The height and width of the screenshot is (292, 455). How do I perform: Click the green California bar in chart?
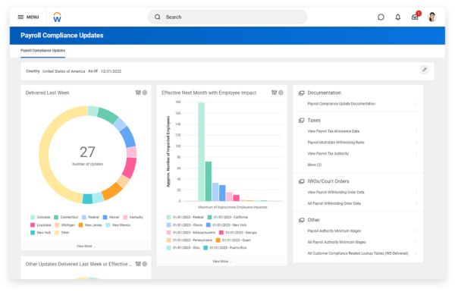[x=209, y=181]
